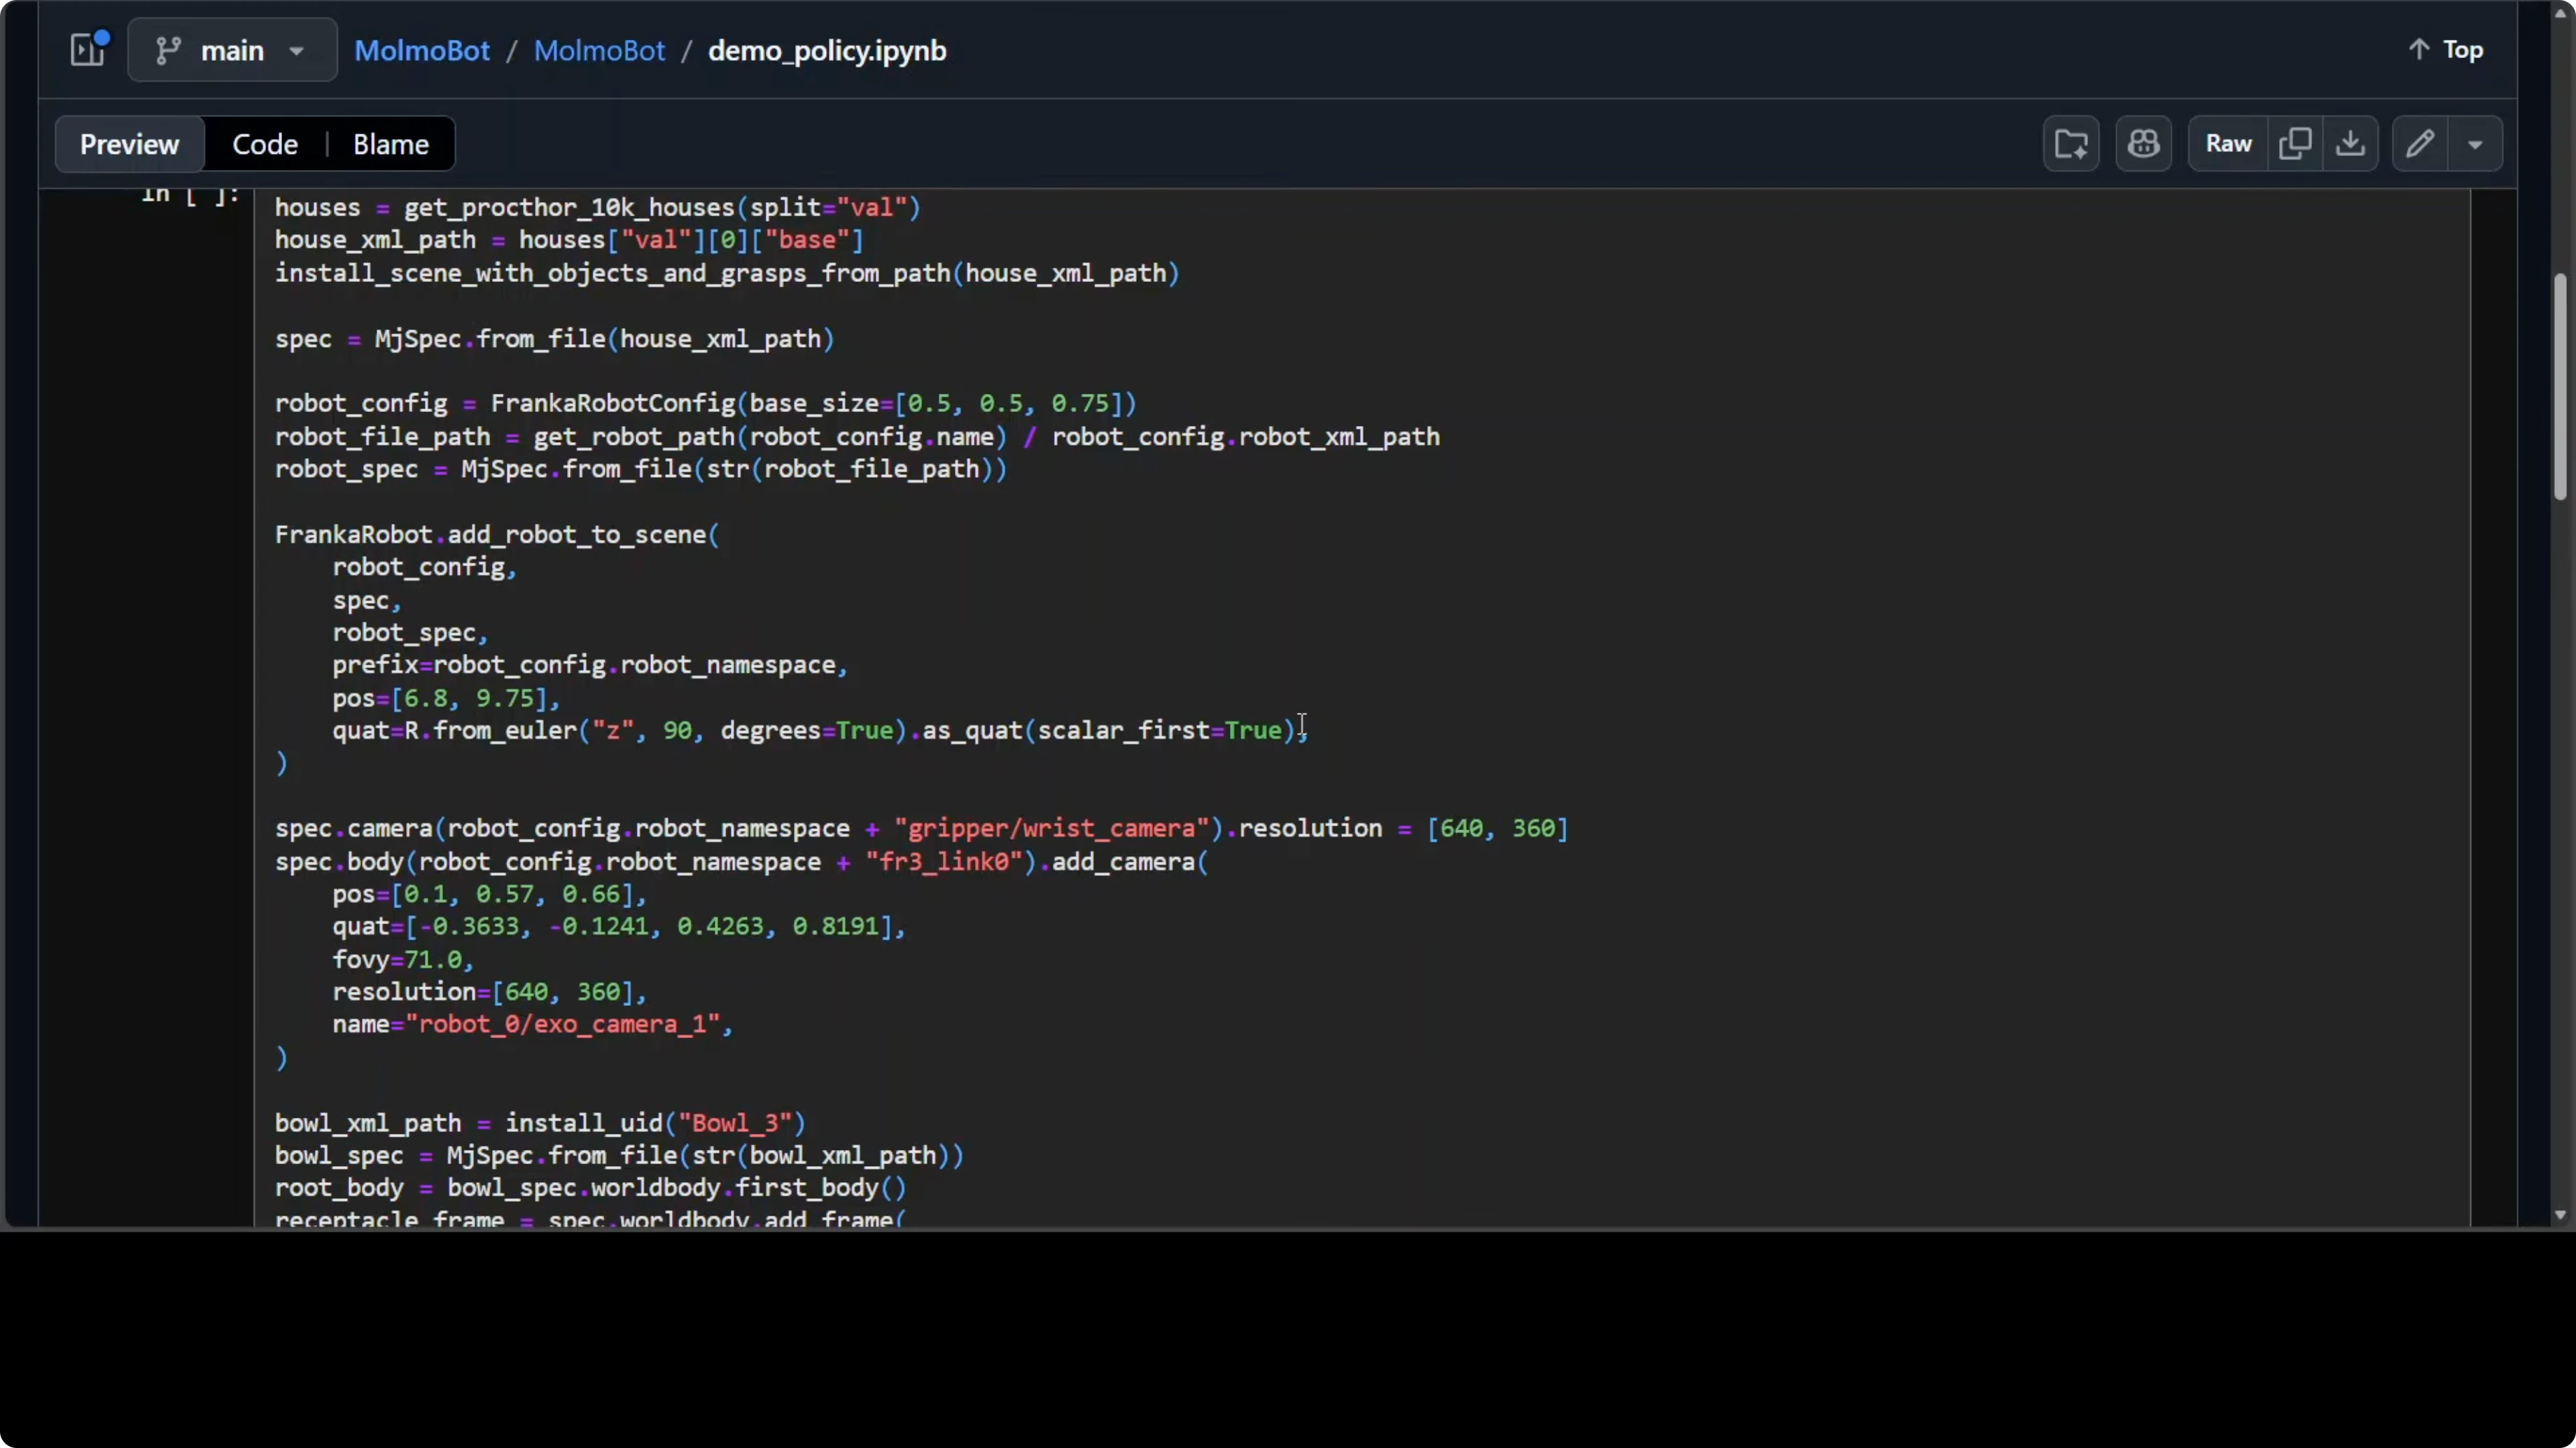Open the MolmoBot folder breadcrumb link
Screen dimensions: 2576x1448
(599, 50)
